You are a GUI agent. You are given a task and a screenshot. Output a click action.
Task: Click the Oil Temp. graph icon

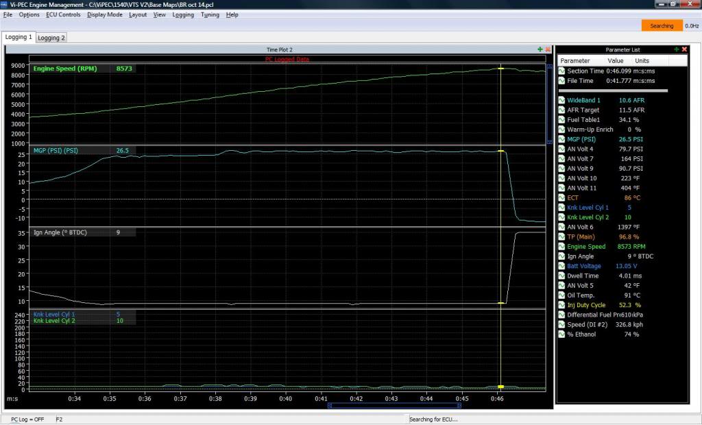(x=561, y=295)
